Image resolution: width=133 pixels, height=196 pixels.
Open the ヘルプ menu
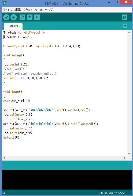coord(49,10)
